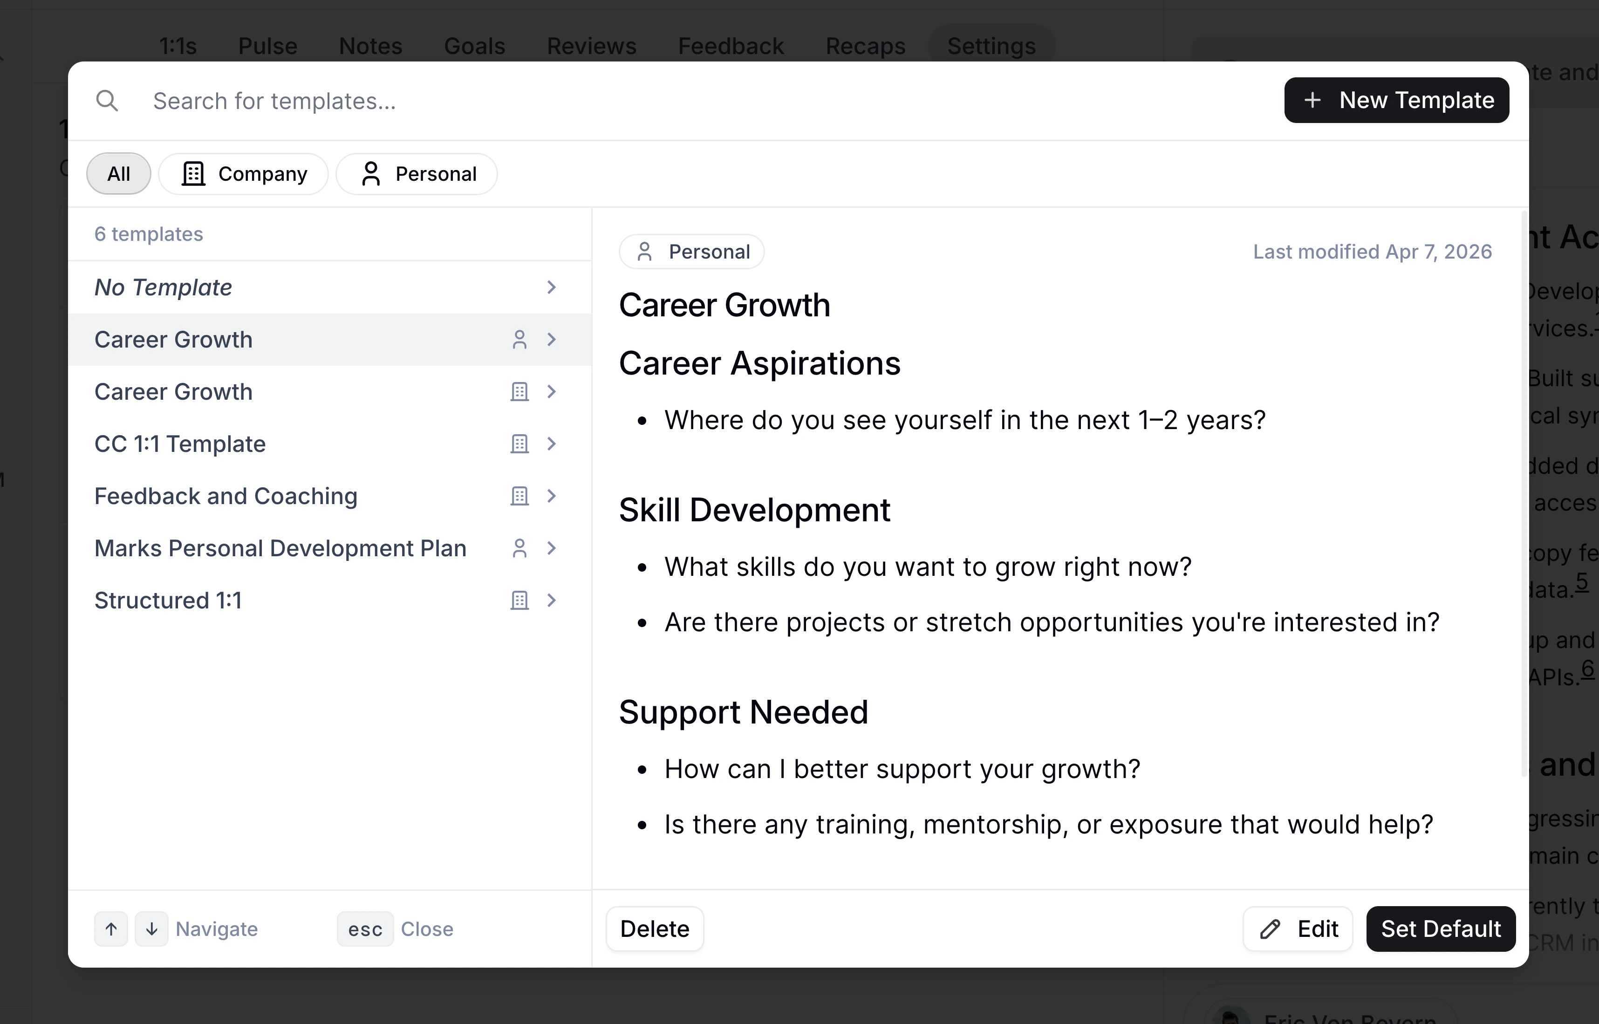Open the Reviews tab

pyautogui.click(x=591, y=45)
